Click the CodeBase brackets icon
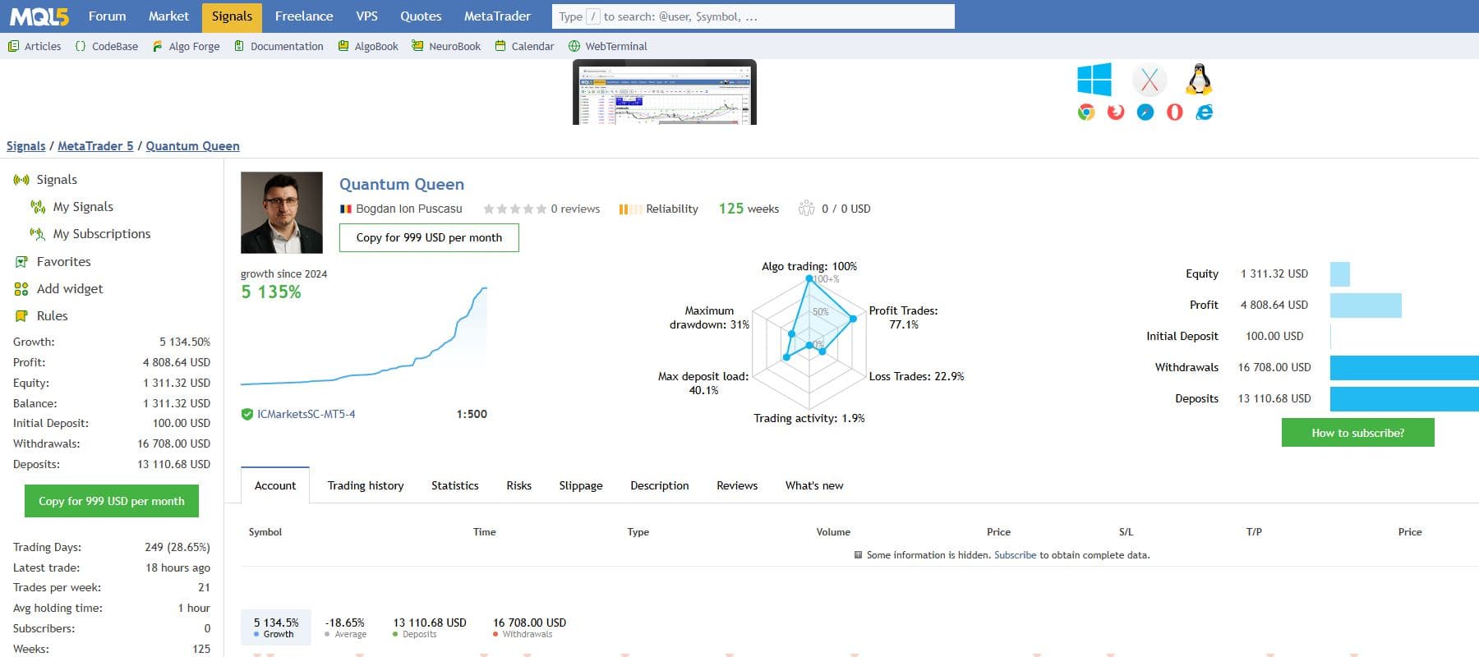This screenshot has height=657, width=1479. [80, 46]
